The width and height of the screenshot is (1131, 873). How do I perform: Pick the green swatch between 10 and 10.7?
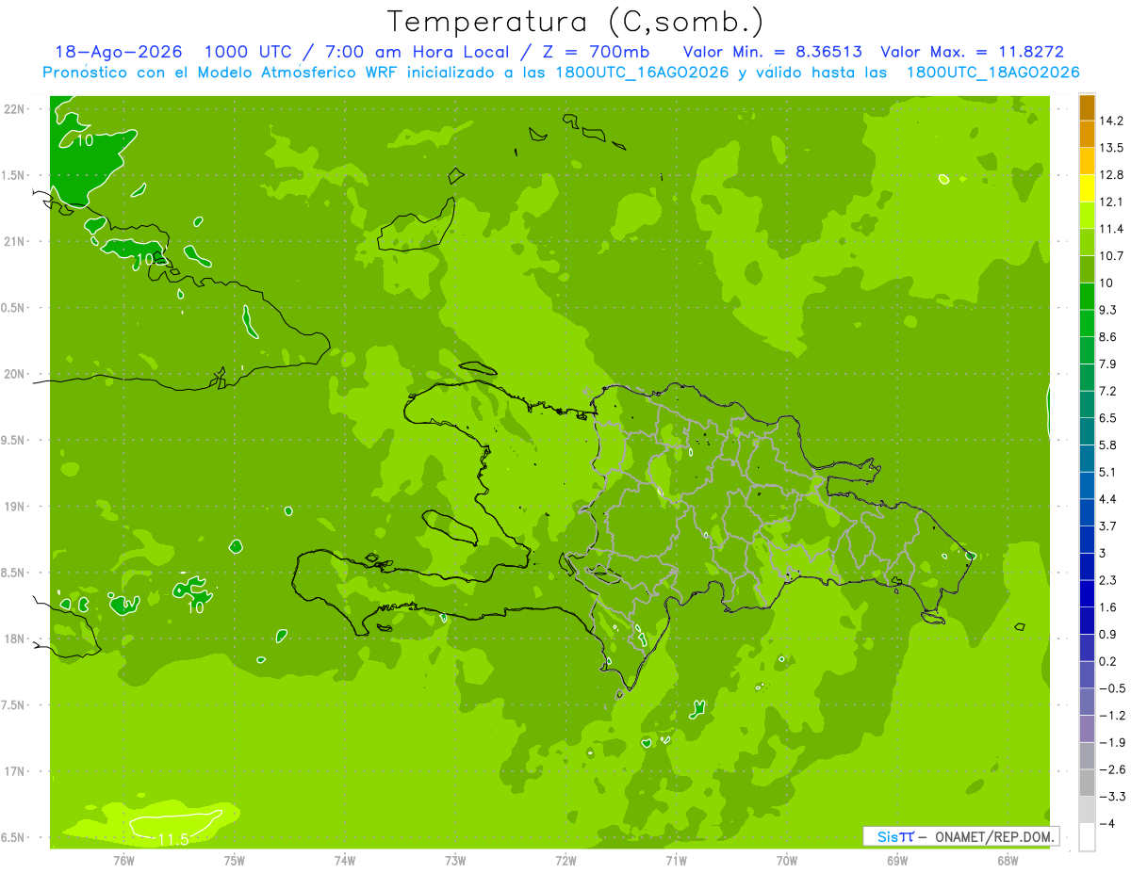point(1086,269)
